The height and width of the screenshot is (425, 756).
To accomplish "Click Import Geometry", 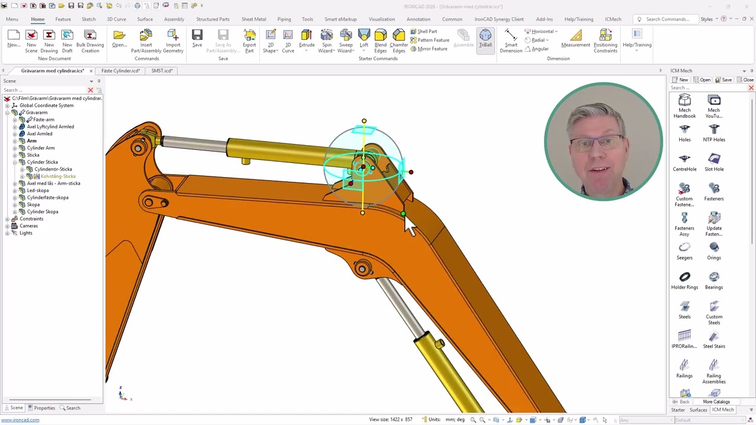I will tap(173, 41).
